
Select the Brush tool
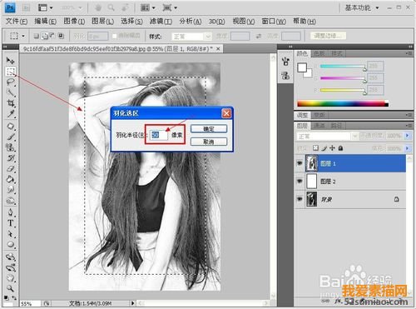point(11,137)
